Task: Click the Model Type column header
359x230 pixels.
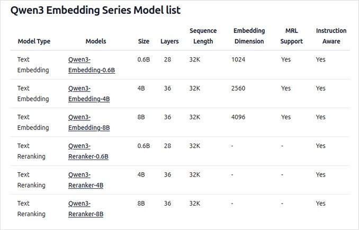Action: (x=34, y=41)
